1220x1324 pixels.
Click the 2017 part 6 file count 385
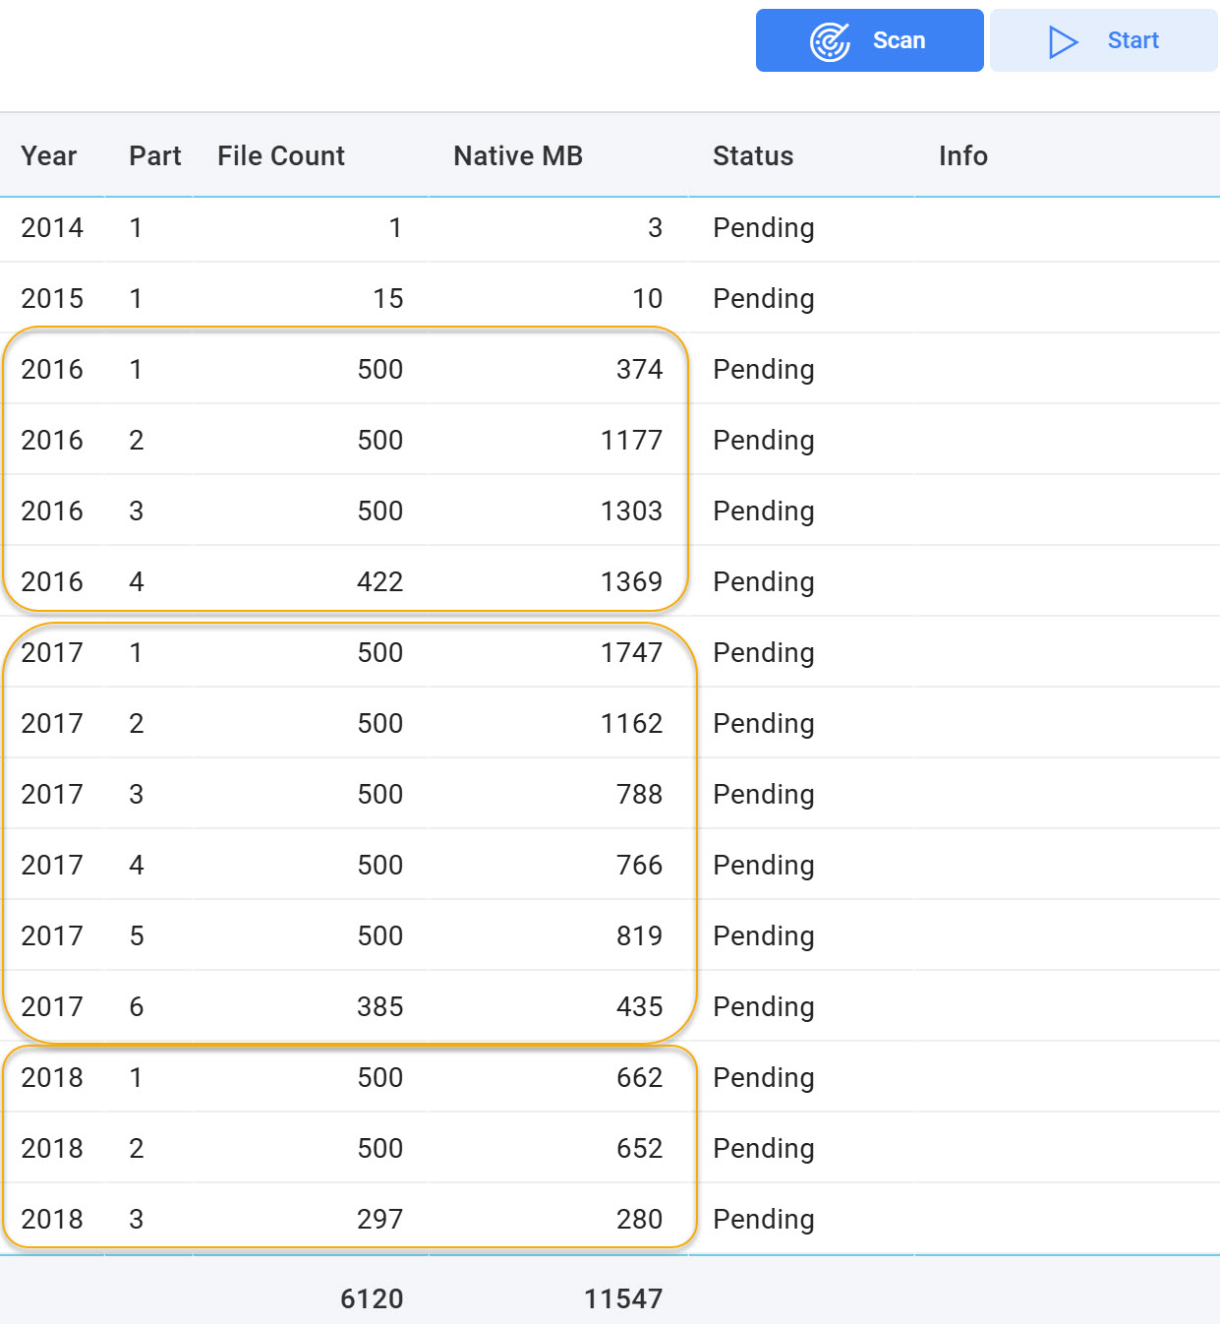[380, 1007]
